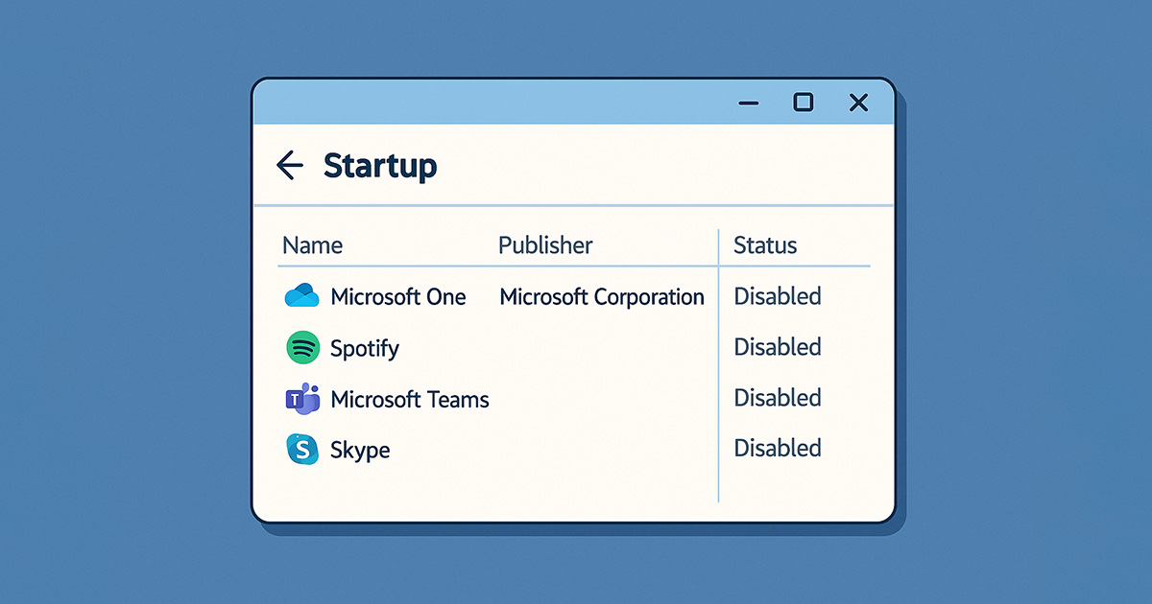Click the Microsoft One cloud icon
This screenshot has height=604, width=1152.
tap(301, 295)
